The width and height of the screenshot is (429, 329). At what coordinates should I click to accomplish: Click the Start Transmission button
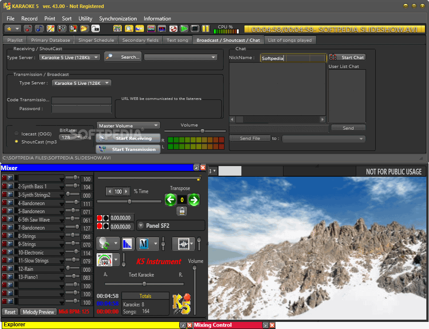tap(128, 149)
